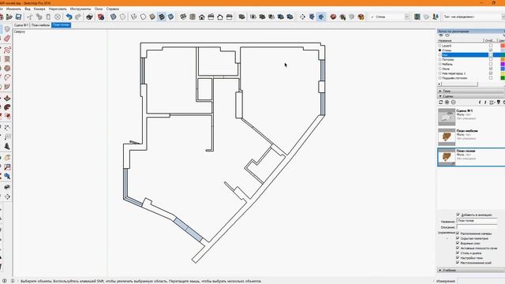Open the Изменить menu
This screenshot has width=505, height=284.
[13, 9]
